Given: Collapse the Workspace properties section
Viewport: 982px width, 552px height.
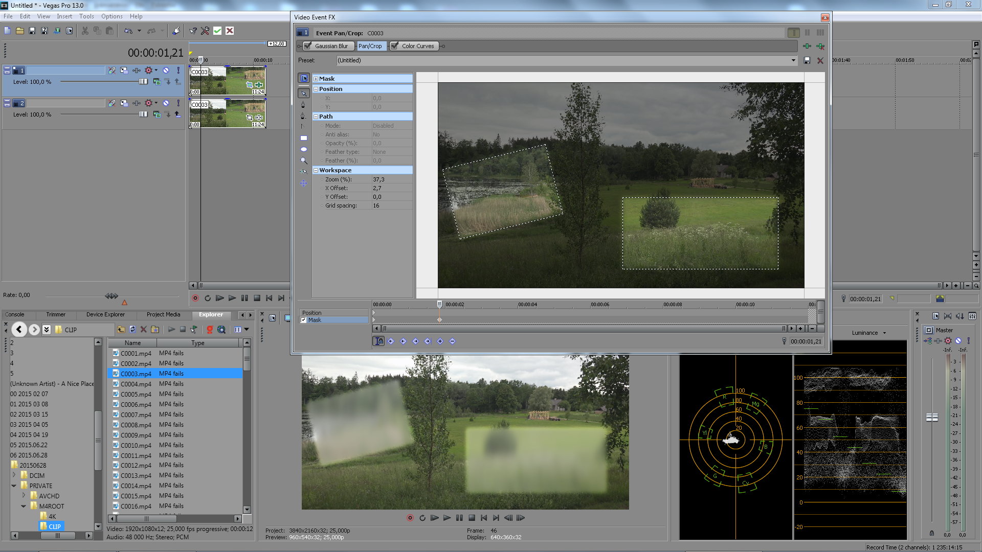Looking at the screenshot, I should tap(316, 170).
